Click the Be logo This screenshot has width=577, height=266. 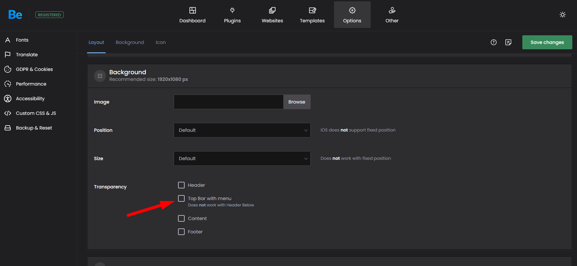[x=15, y=15]
